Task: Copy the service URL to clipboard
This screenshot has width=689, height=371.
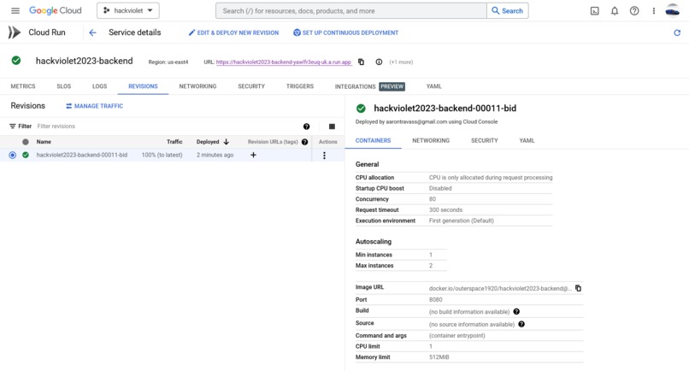Action: pyautogui.click(x=362, y=62)
